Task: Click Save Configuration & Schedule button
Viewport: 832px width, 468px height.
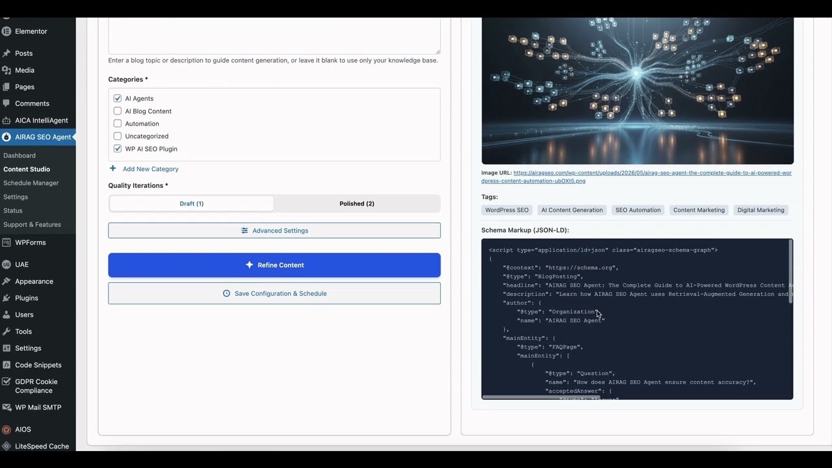Action: [x=274, y=293]
